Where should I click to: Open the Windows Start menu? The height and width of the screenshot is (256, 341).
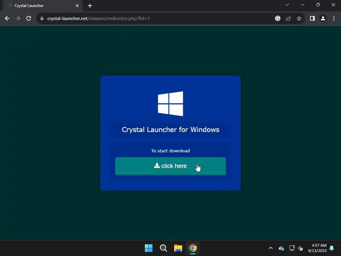pos(149,248)
